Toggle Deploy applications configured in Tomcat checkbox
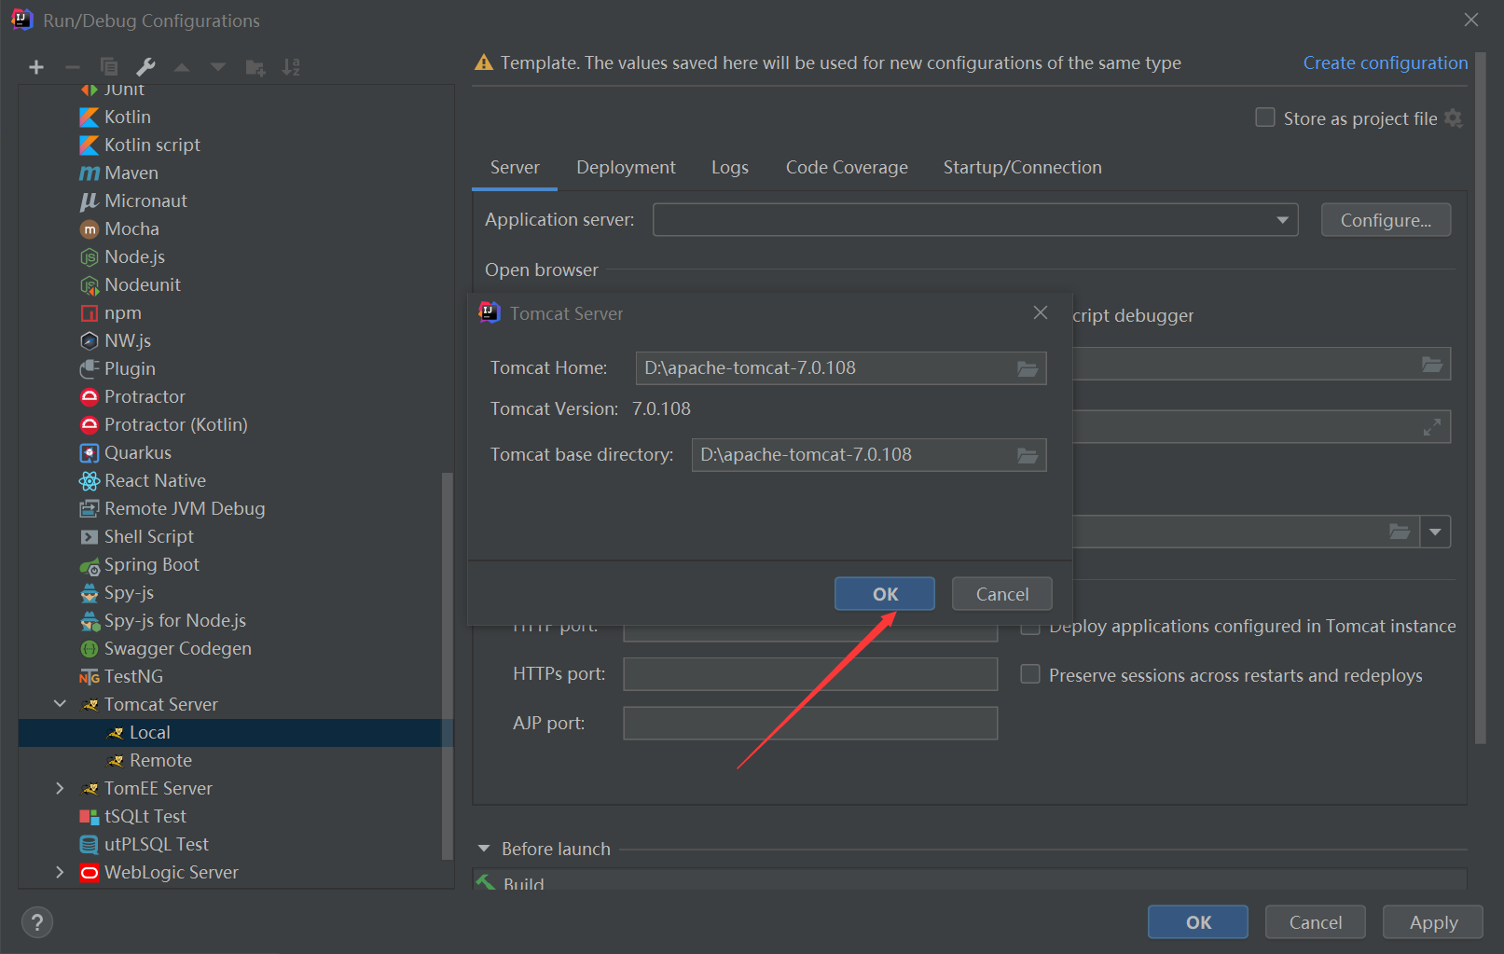The height and width of the screenshot is (954, 1504). pyautogui.click(x=1030, y=628)
